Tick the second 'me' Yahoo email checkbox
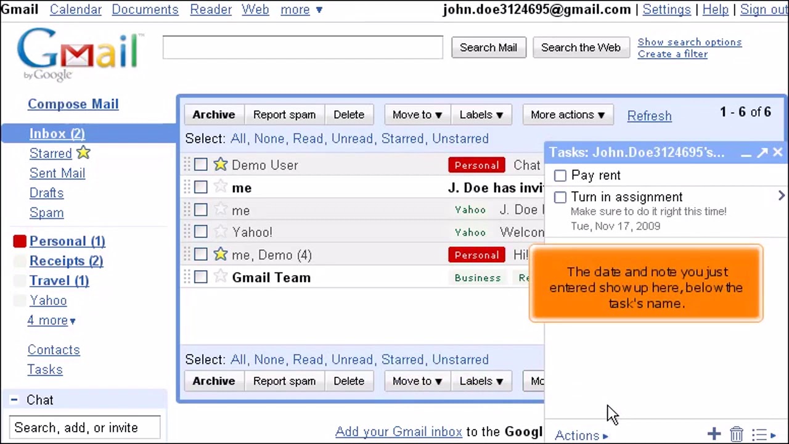The height and width of the screenshot is (444, 789). click(200, 210)
